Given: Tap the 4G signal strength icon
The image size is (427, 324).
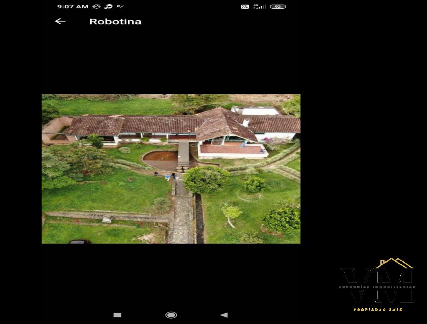Looking at the screenshot, I should click(259, 7).
